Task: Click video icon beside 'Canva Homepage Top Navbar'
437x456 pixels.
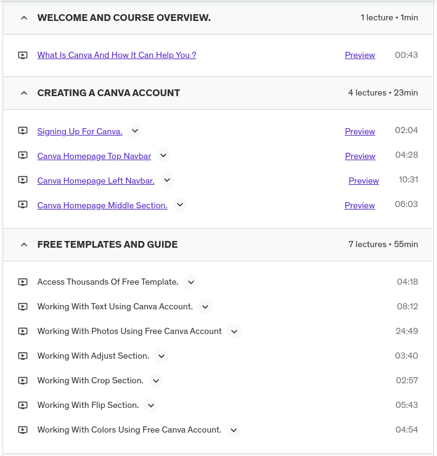Action: (23, 155)
